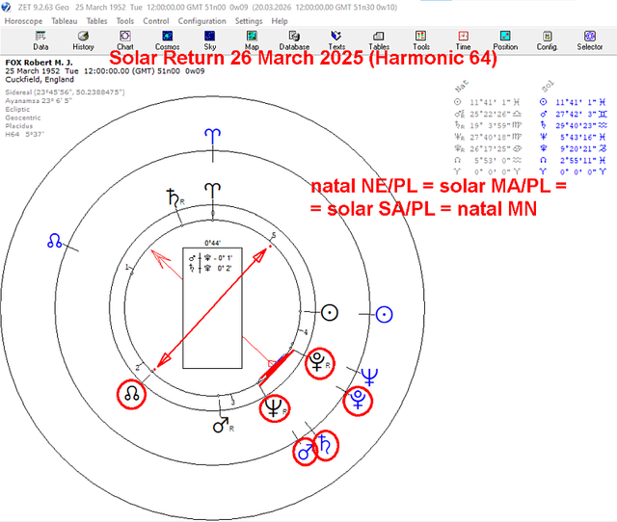Open the History toolbar icon
This screenshot has width=617, height=522.
(83, 40)
